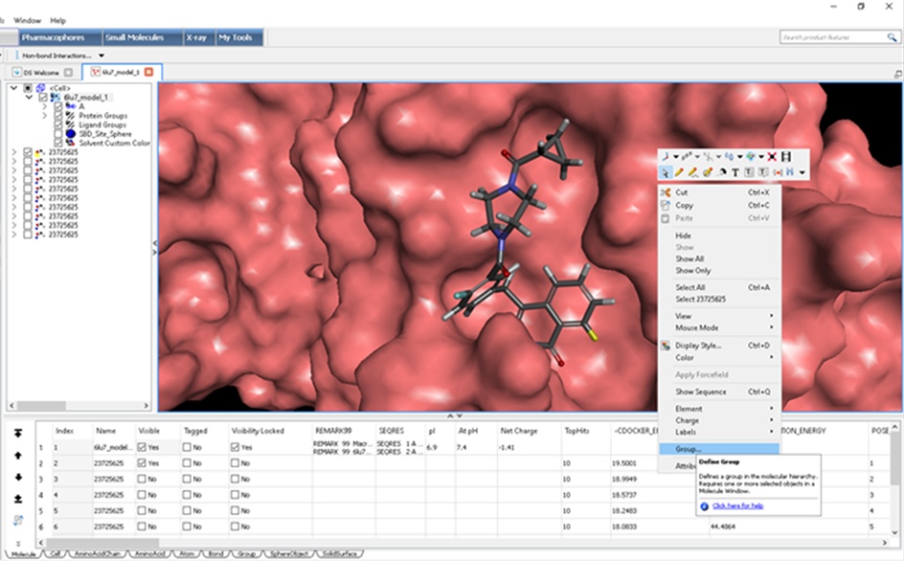The height and width of the screenshot is (561, 904).
Task: Toggle Visibility Locked checkbox in table row 1
Action: pos(235,447)
